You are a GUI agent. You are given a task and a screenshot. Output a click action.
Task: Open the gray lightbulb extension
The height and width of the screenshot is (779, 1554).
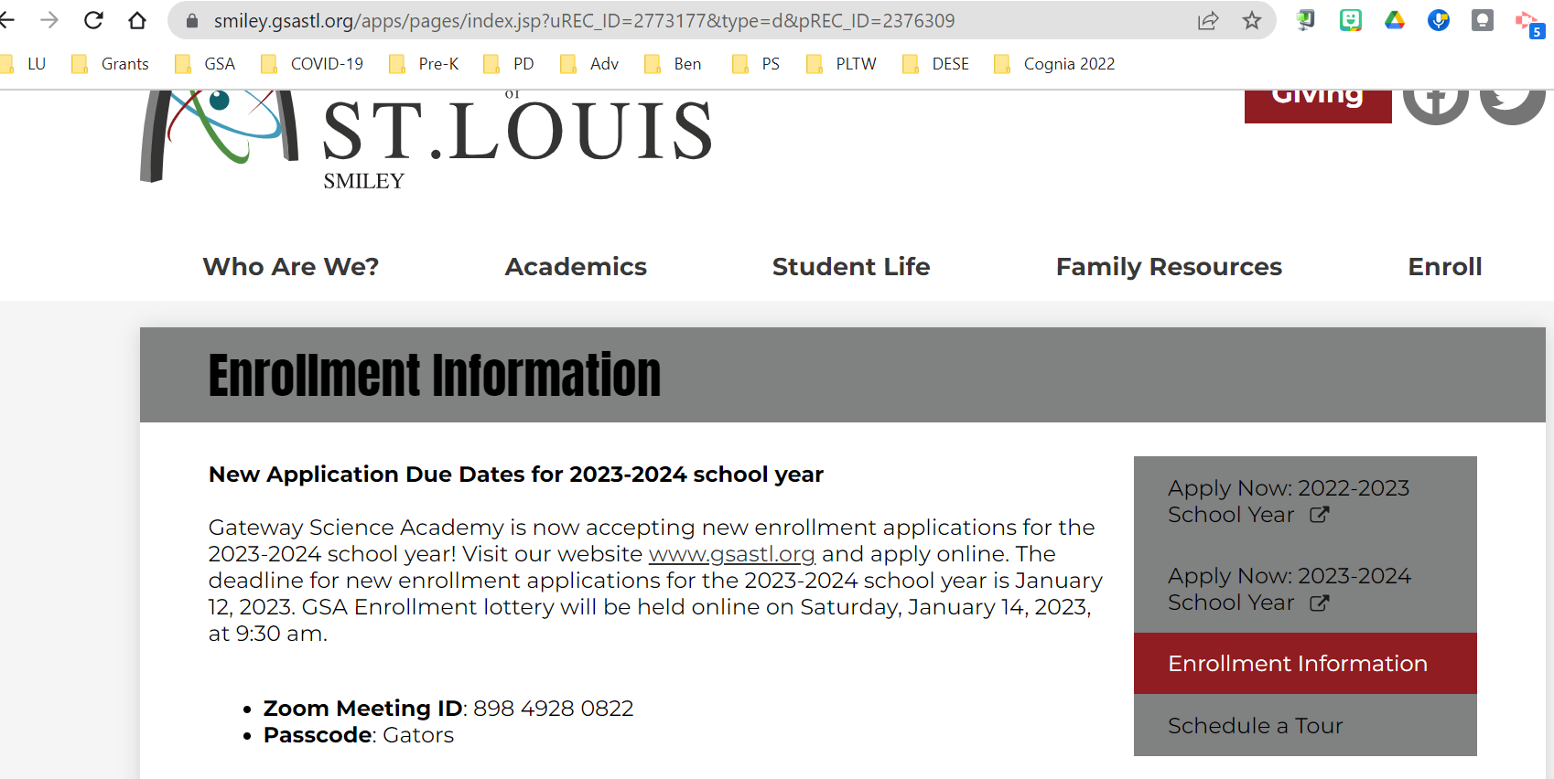coord(1483,20)
